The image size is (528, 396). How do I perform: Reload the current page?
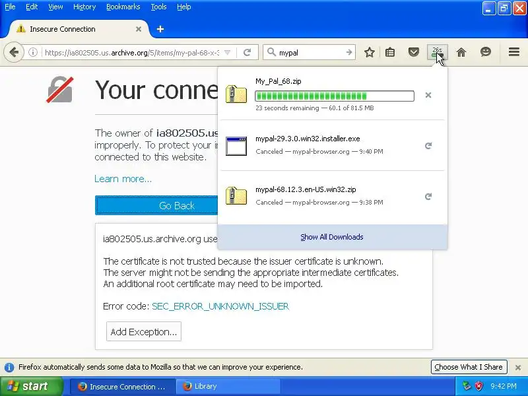point(247,52)
